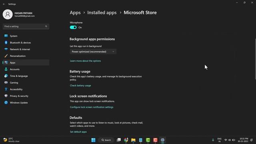Open Gaming settings in sidebar

26,83
